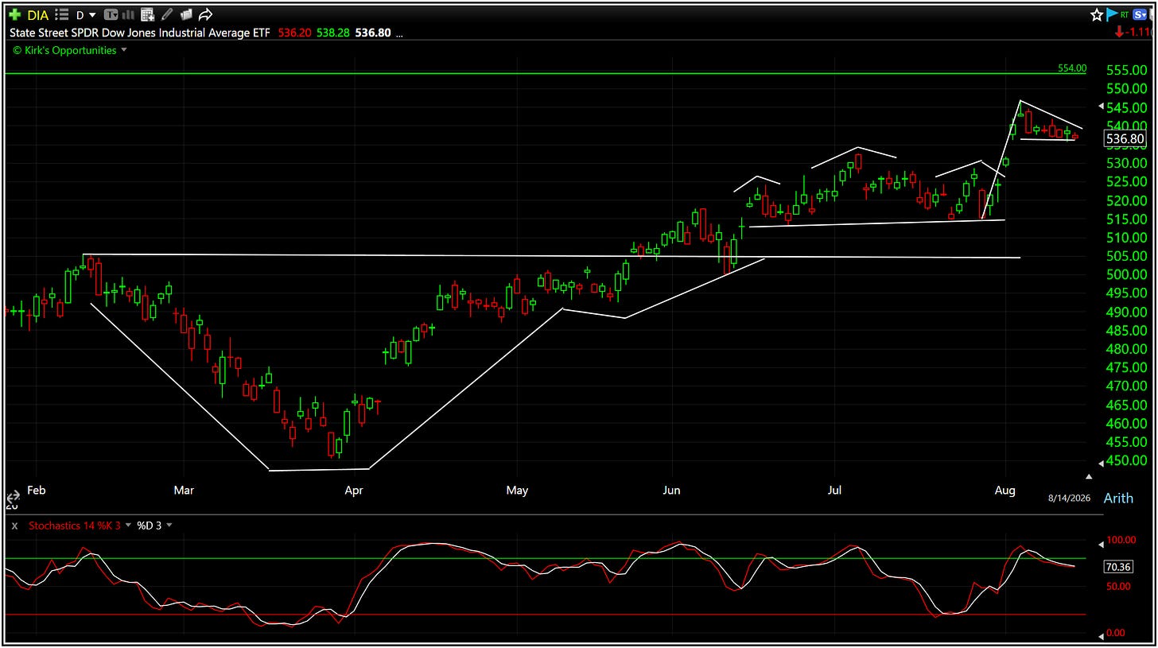Image resolution: width=1158 pixels, height=648 pixels.
Task: Expand the Kirk's Opportunities dropdown arrow
Action: tap(124, 51)
